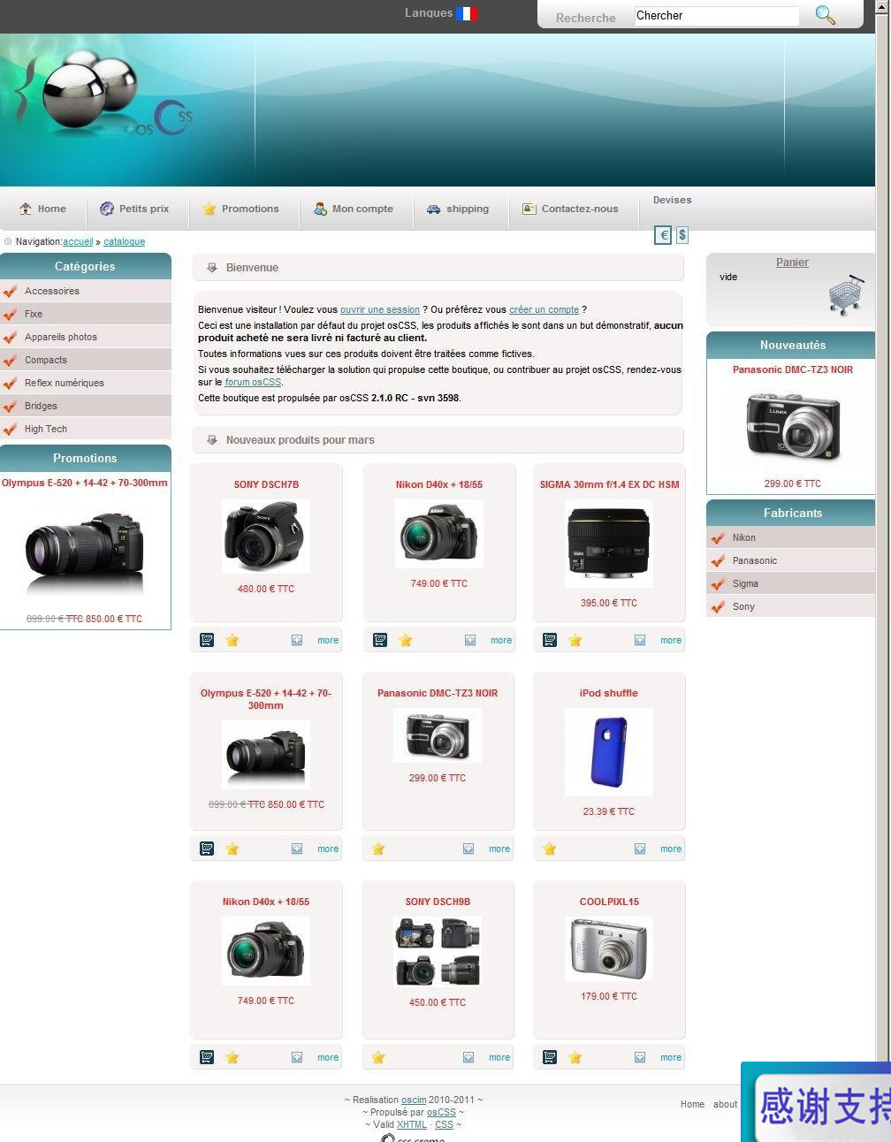Open Panasonic camera image in Nouveautés box

(792, 425)
